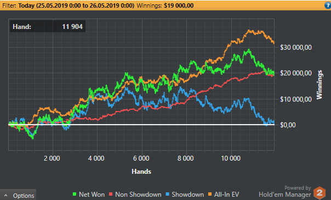Click the Winnings y-axis title
The height and width of the screenshot is (200, 331).
pyautogui.click(x=319, y=85)
